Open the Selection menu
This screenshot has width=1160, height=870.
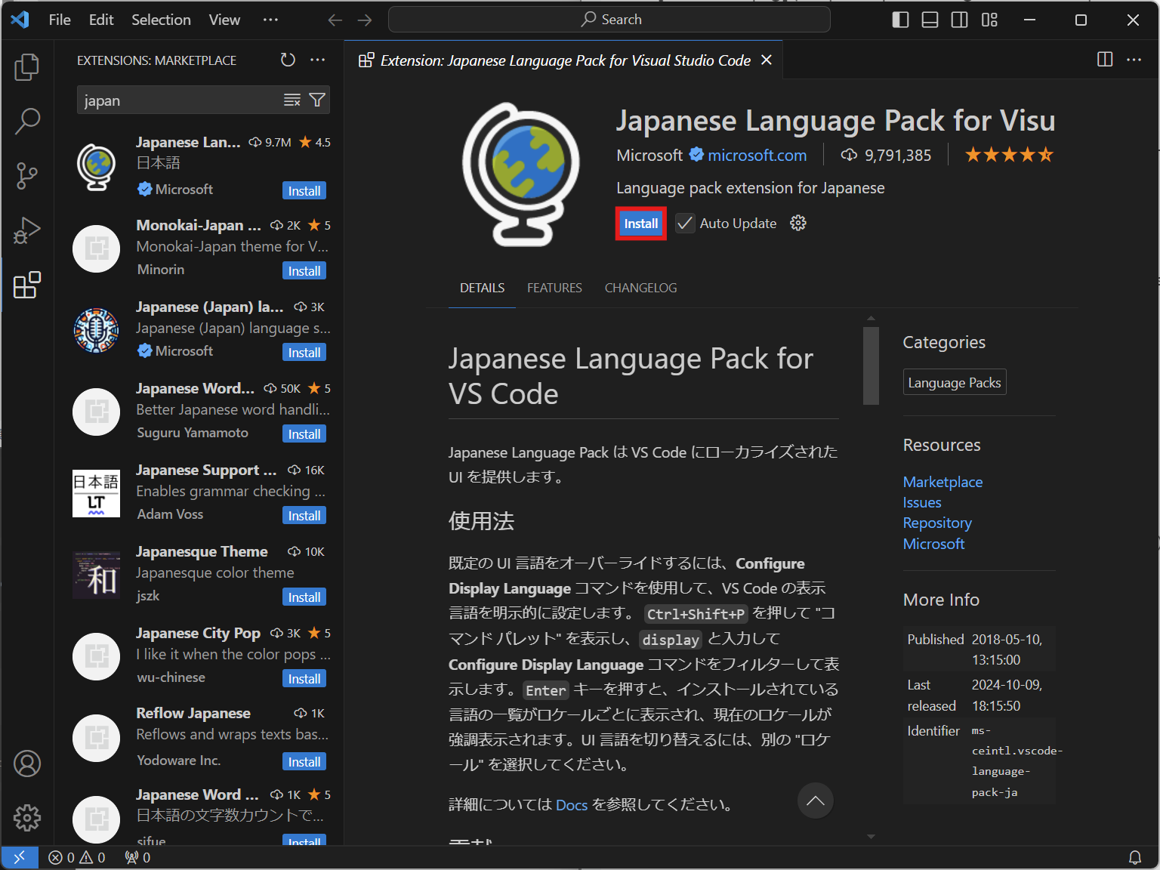161,20
